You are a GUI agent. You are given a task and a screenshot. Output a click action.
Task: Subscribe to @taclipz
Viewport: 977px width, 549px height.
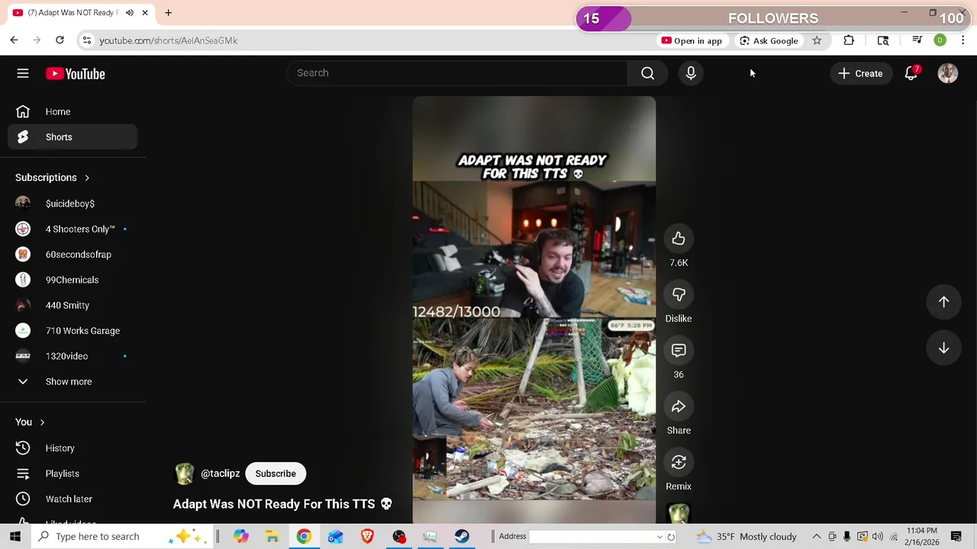coord(276,474)
